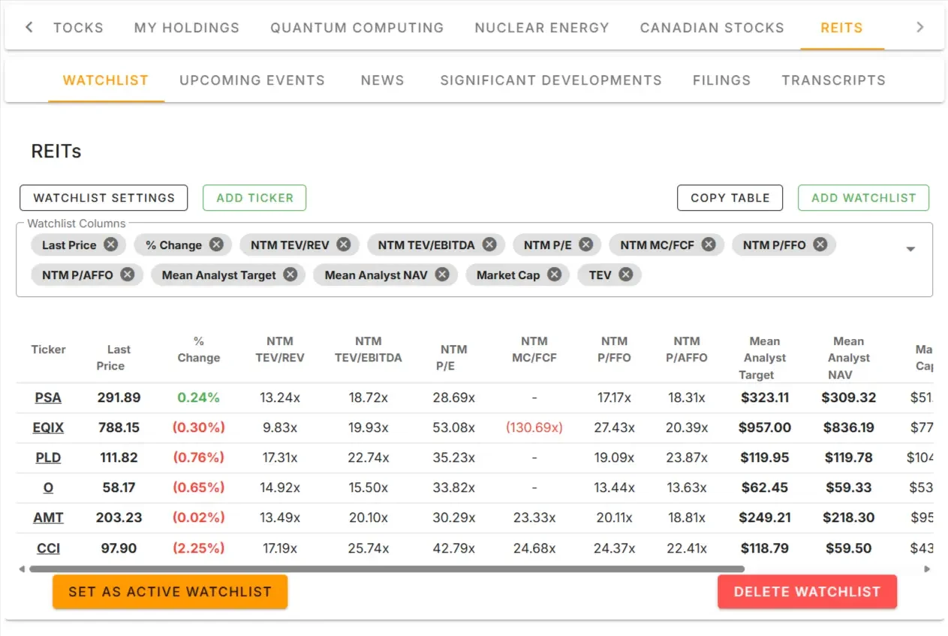The width and height of the screenshot is (948, 636).
Task: Click AMT's 203.23 last price
Action: point(119,517)
